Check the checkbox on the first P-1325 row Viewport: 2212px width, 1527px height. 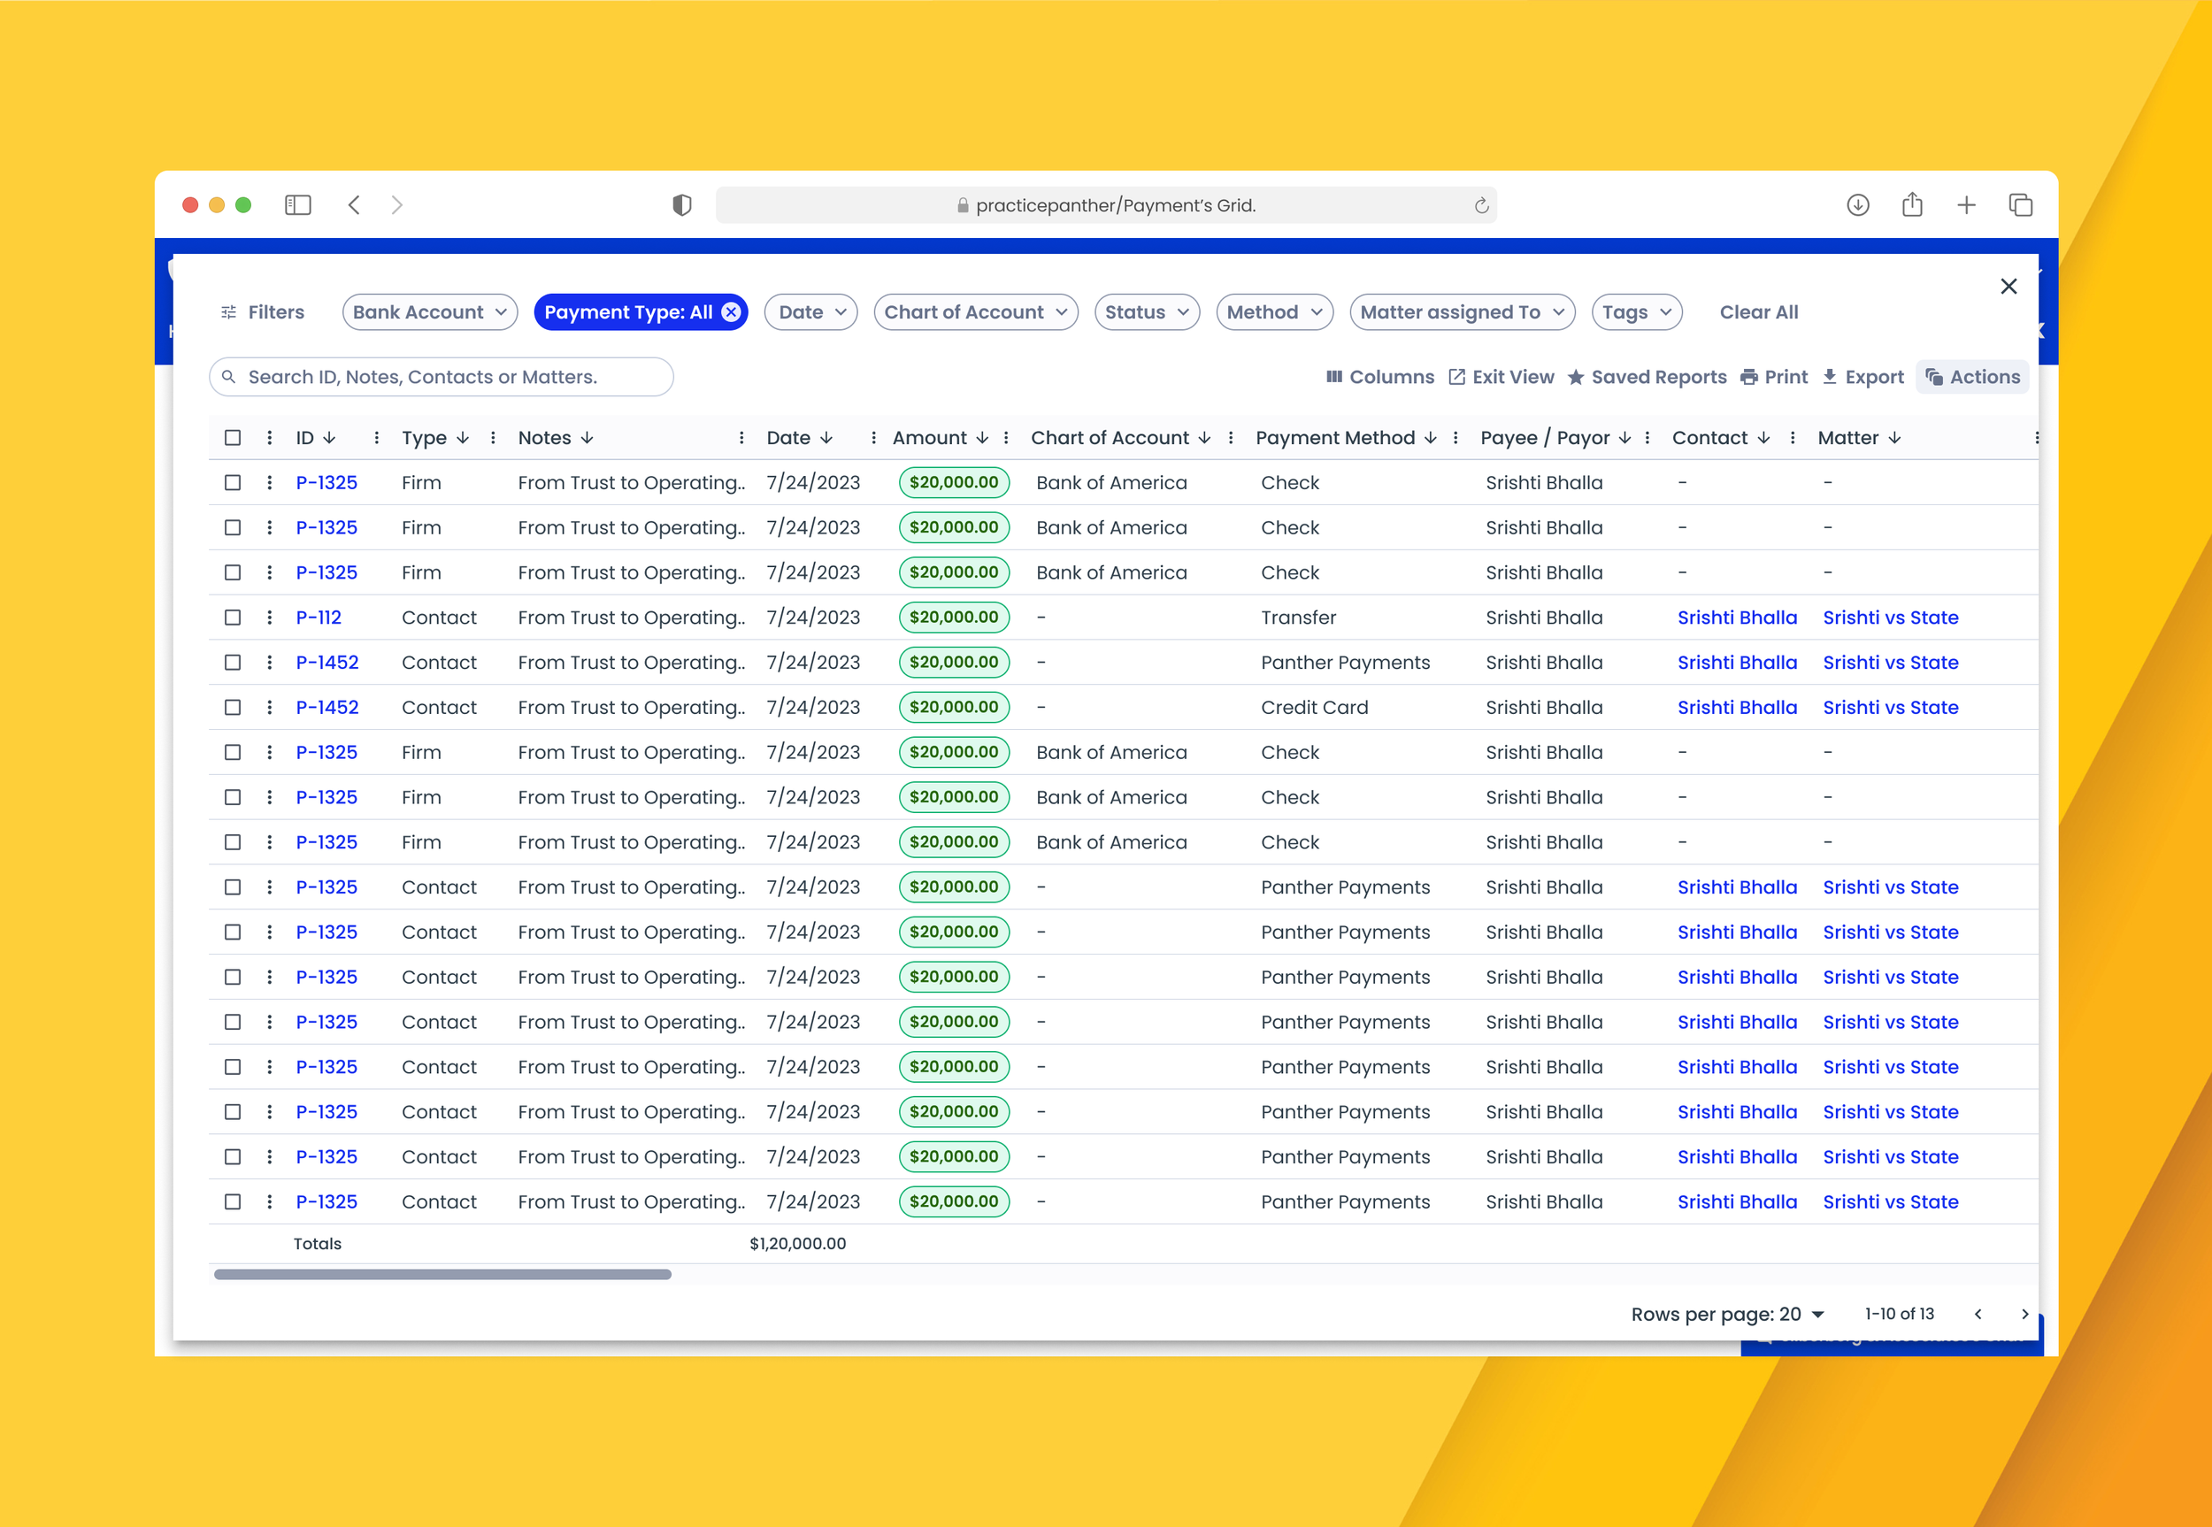(233, 482)
